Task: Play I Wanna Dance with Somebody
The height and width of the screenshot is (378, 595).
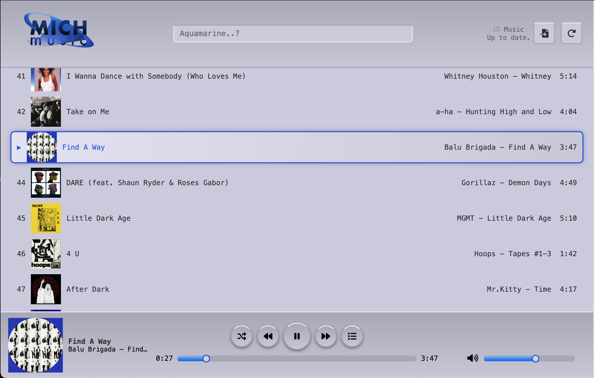Action: [x=156, y=76]
